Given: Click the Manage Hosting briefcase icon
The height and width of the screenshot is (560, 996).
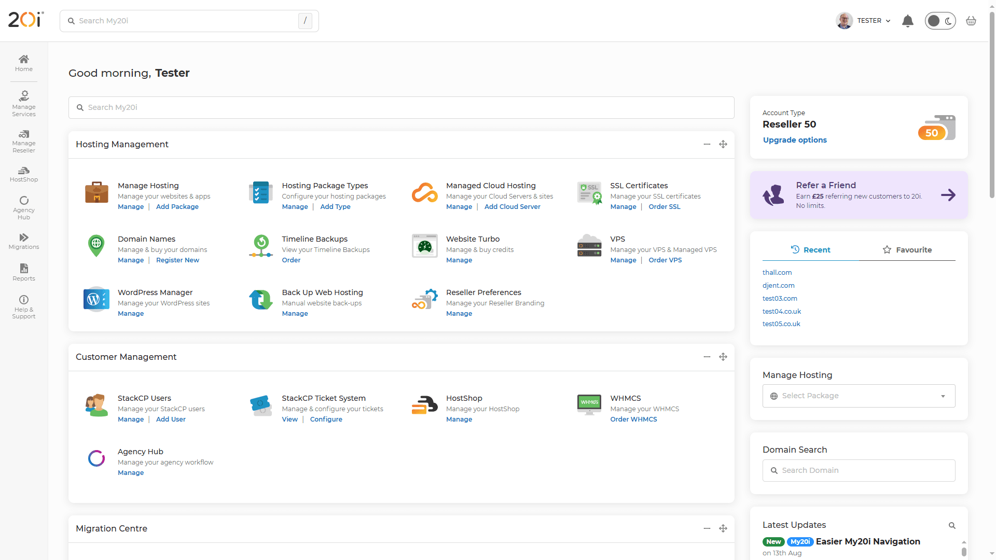Looking at the screenshot, I should 96,192.
